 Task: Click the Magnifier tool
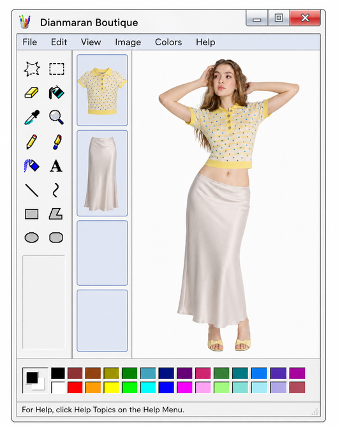pyautogui.click(x=56, y=117)
